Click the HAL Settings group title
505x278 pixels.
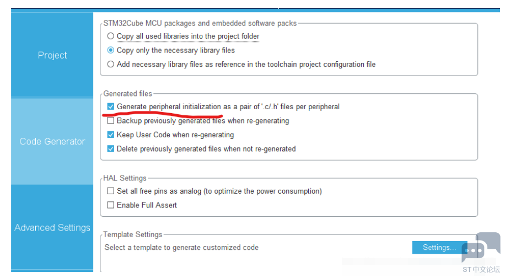[x=125, y=178]
